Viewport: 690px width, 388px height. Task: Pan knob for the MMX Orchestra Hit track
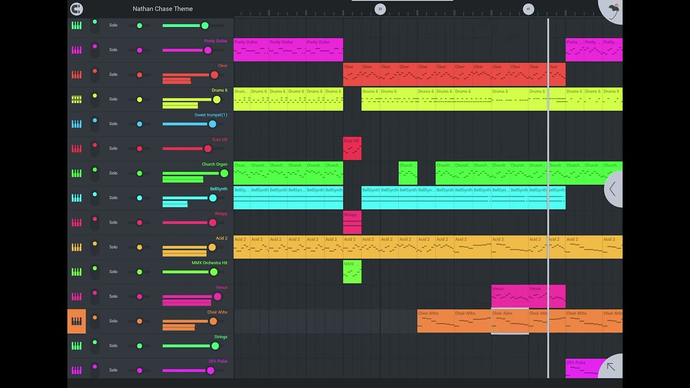[x=140, y=272]
